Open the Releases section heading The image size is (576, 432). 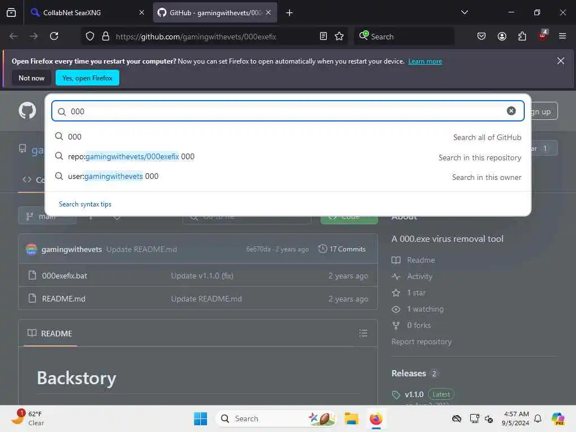408,373
